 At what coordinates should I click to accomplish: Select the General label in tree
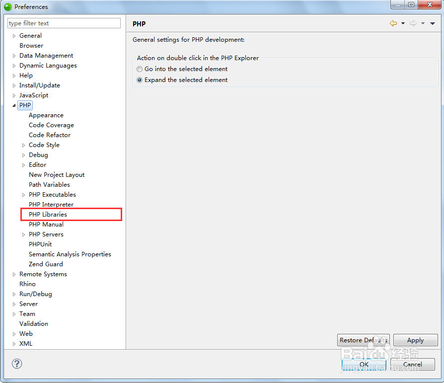point(30,36)
